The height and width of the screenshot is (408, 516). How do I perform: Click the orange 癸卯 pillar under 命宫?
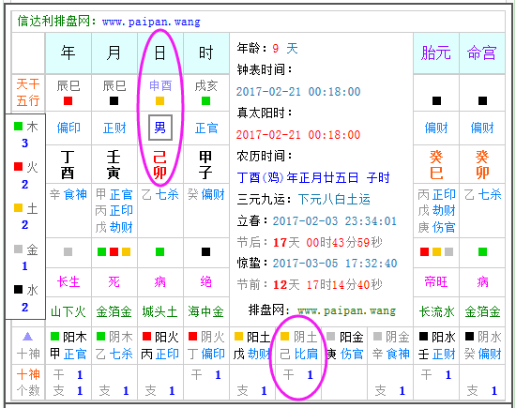[x=482, y=164]
